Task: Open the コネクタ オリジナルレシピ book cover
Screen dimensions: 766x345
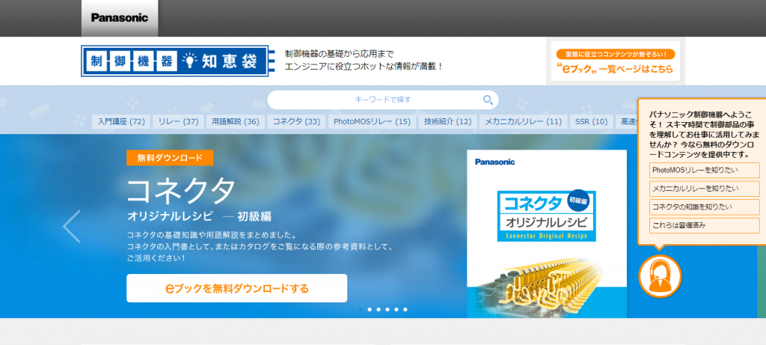Action: point(547,233)
